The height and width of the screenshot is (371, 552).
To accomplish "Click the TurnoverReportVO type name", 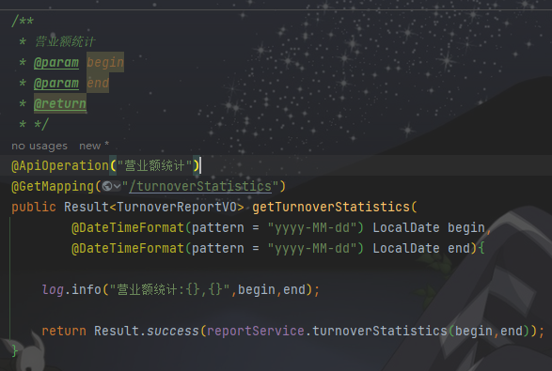I will coord(177,208).
